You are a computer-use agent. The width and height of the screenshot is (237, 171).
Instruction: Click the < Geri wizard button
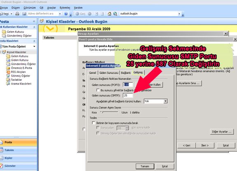[187, 145]
